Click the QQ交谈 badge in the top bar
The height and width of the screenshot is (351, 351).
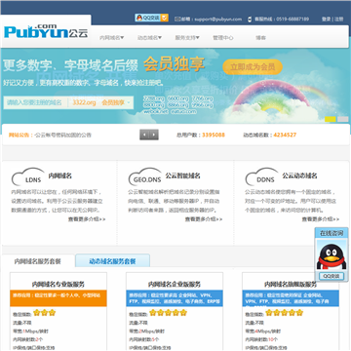click(x=152, y=18)
